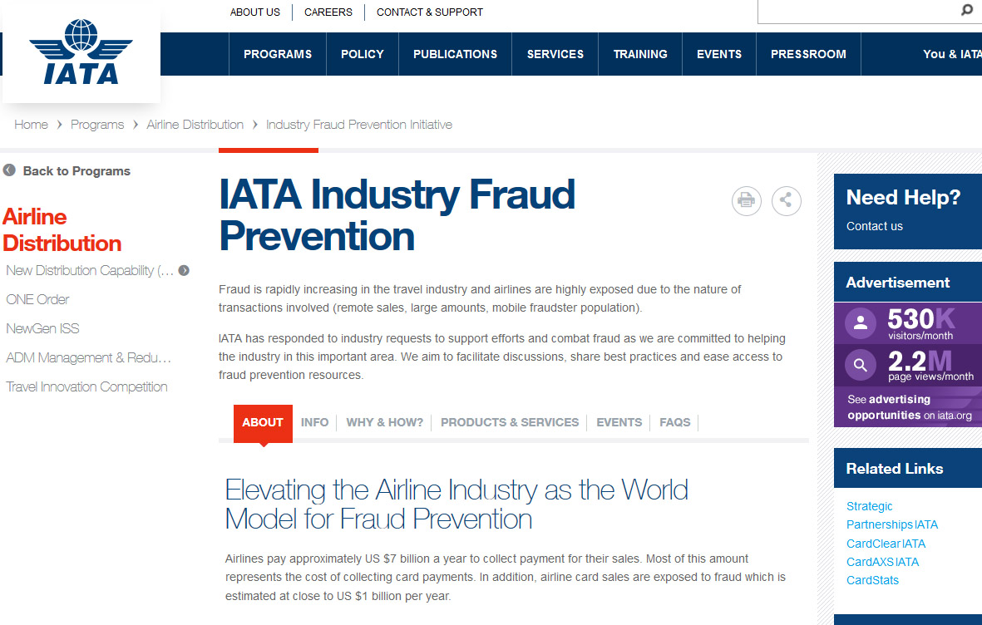This screenshot has height=625, width=982.
Task: Click the visitors per month advertisement banner
Action: click(x=908, y=322)
